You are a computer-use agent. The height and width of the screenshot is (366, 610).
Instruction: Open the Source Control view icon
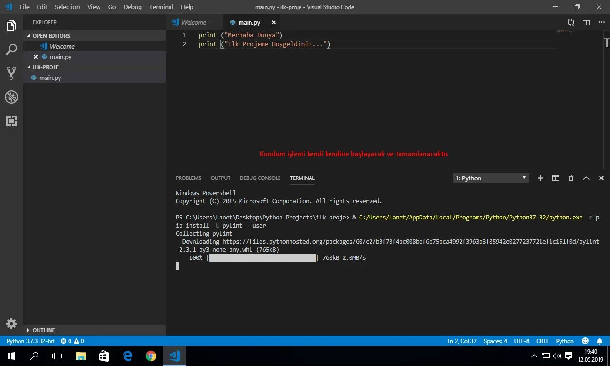[11, 73]
